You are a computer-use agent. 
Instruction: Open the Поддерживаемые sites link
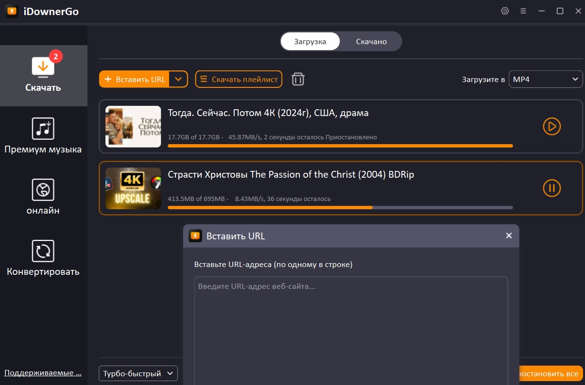click(x=43, y=373)
